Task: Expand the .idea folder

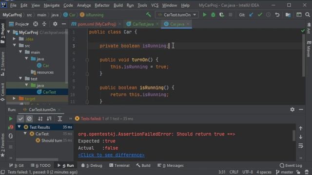Action: (x=14, y=39)
